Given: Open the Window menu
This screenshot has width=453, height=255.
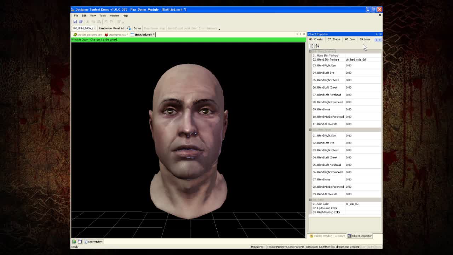Looking at the screenshot, I should point(114,16).
